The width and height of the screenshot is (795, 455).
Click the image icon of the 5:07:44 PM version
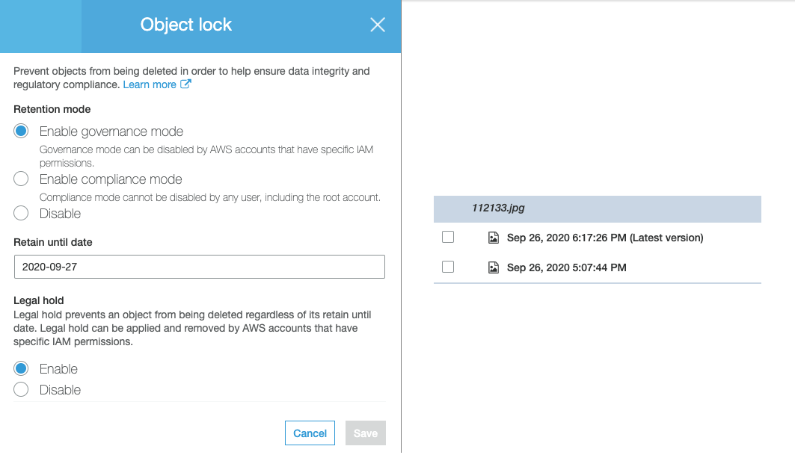click(x=493, y=267)
